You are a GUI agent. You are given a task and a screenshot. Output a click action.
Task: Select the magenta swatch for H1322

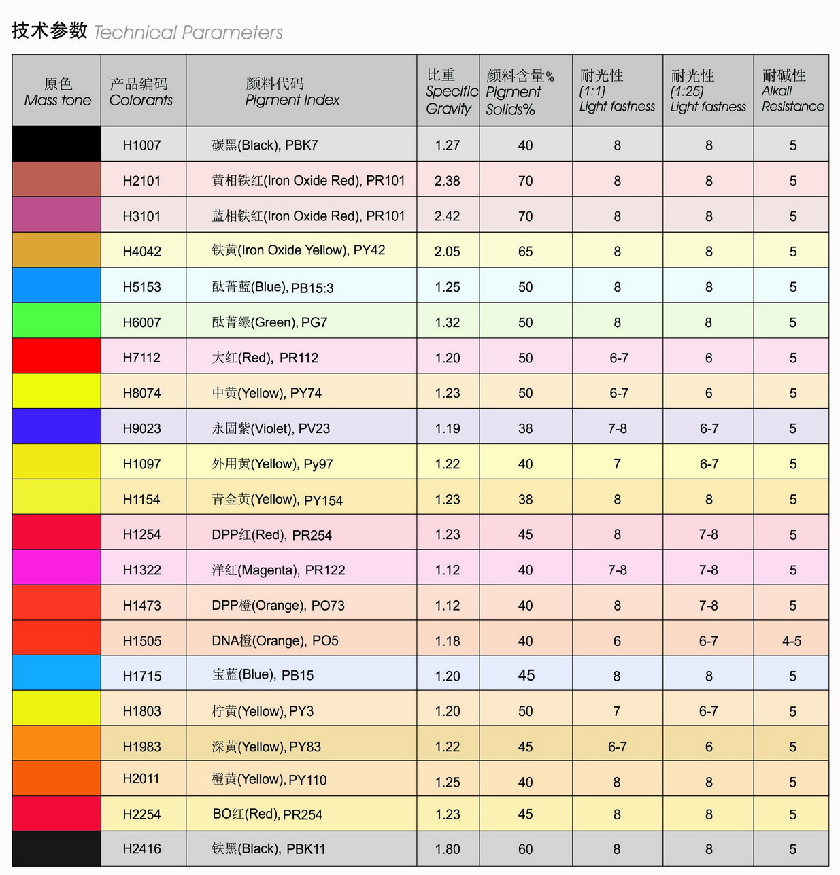tap(56, 568)
